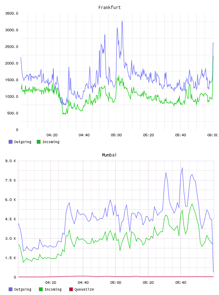219x295 pixels.
Task: Click the Incoming legend label of Frankfurt chart
Action: [x=51, y=142]
